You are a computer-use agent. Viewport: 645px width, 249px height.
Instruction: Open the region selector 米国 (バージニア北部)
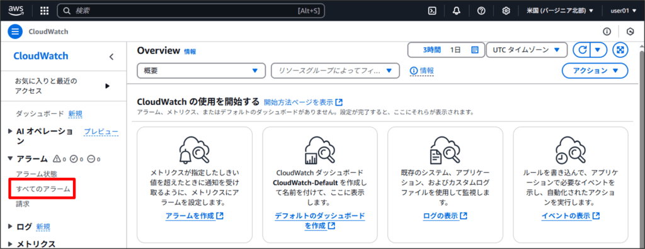pos(560,11)
